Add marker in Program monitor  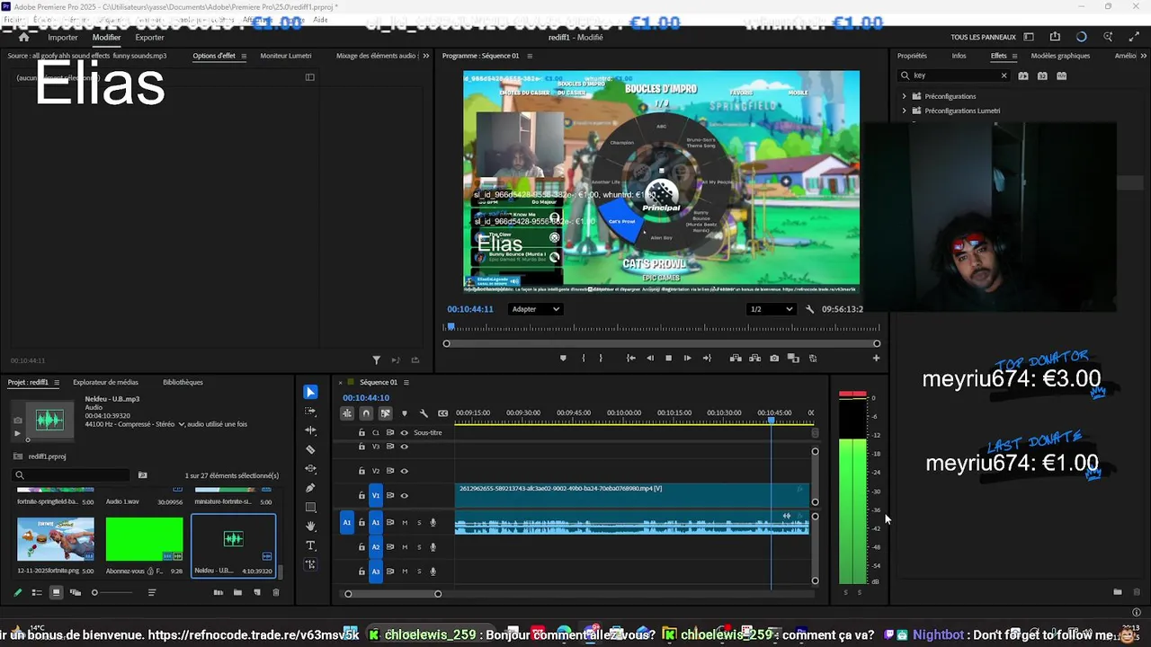click(x=563, y=359)
